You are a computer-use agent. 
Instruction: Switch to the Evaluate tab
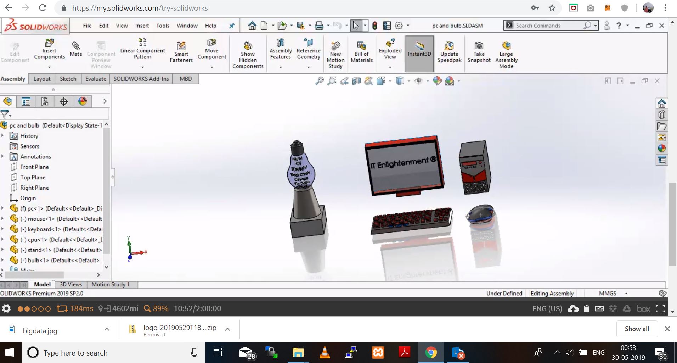coord(96,79)
